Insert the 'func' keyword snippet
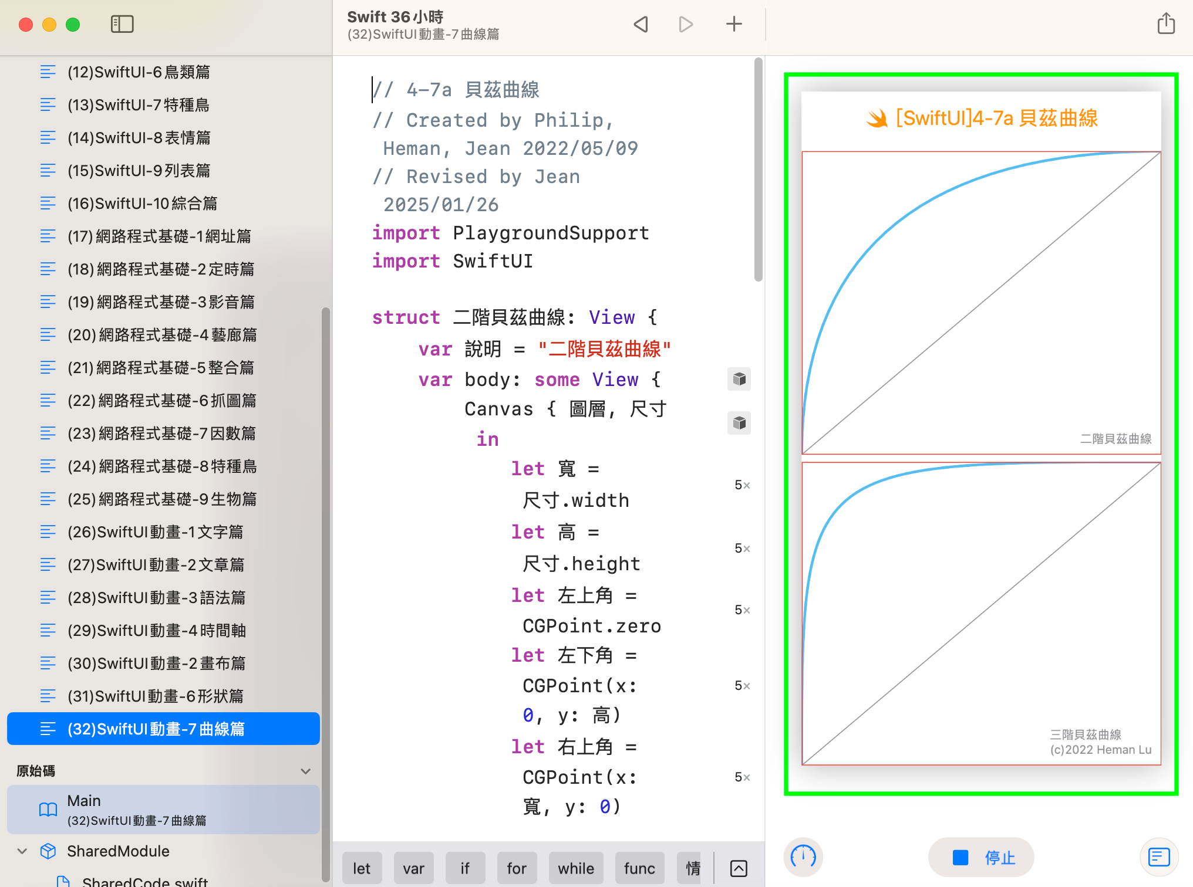 639,868
